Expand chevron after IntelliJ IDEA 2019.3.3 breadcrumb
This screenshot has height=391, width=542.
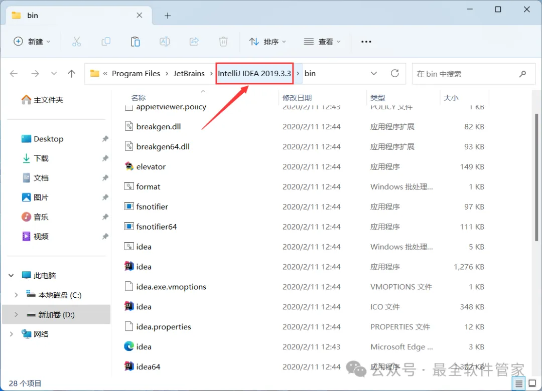point(298,74)
